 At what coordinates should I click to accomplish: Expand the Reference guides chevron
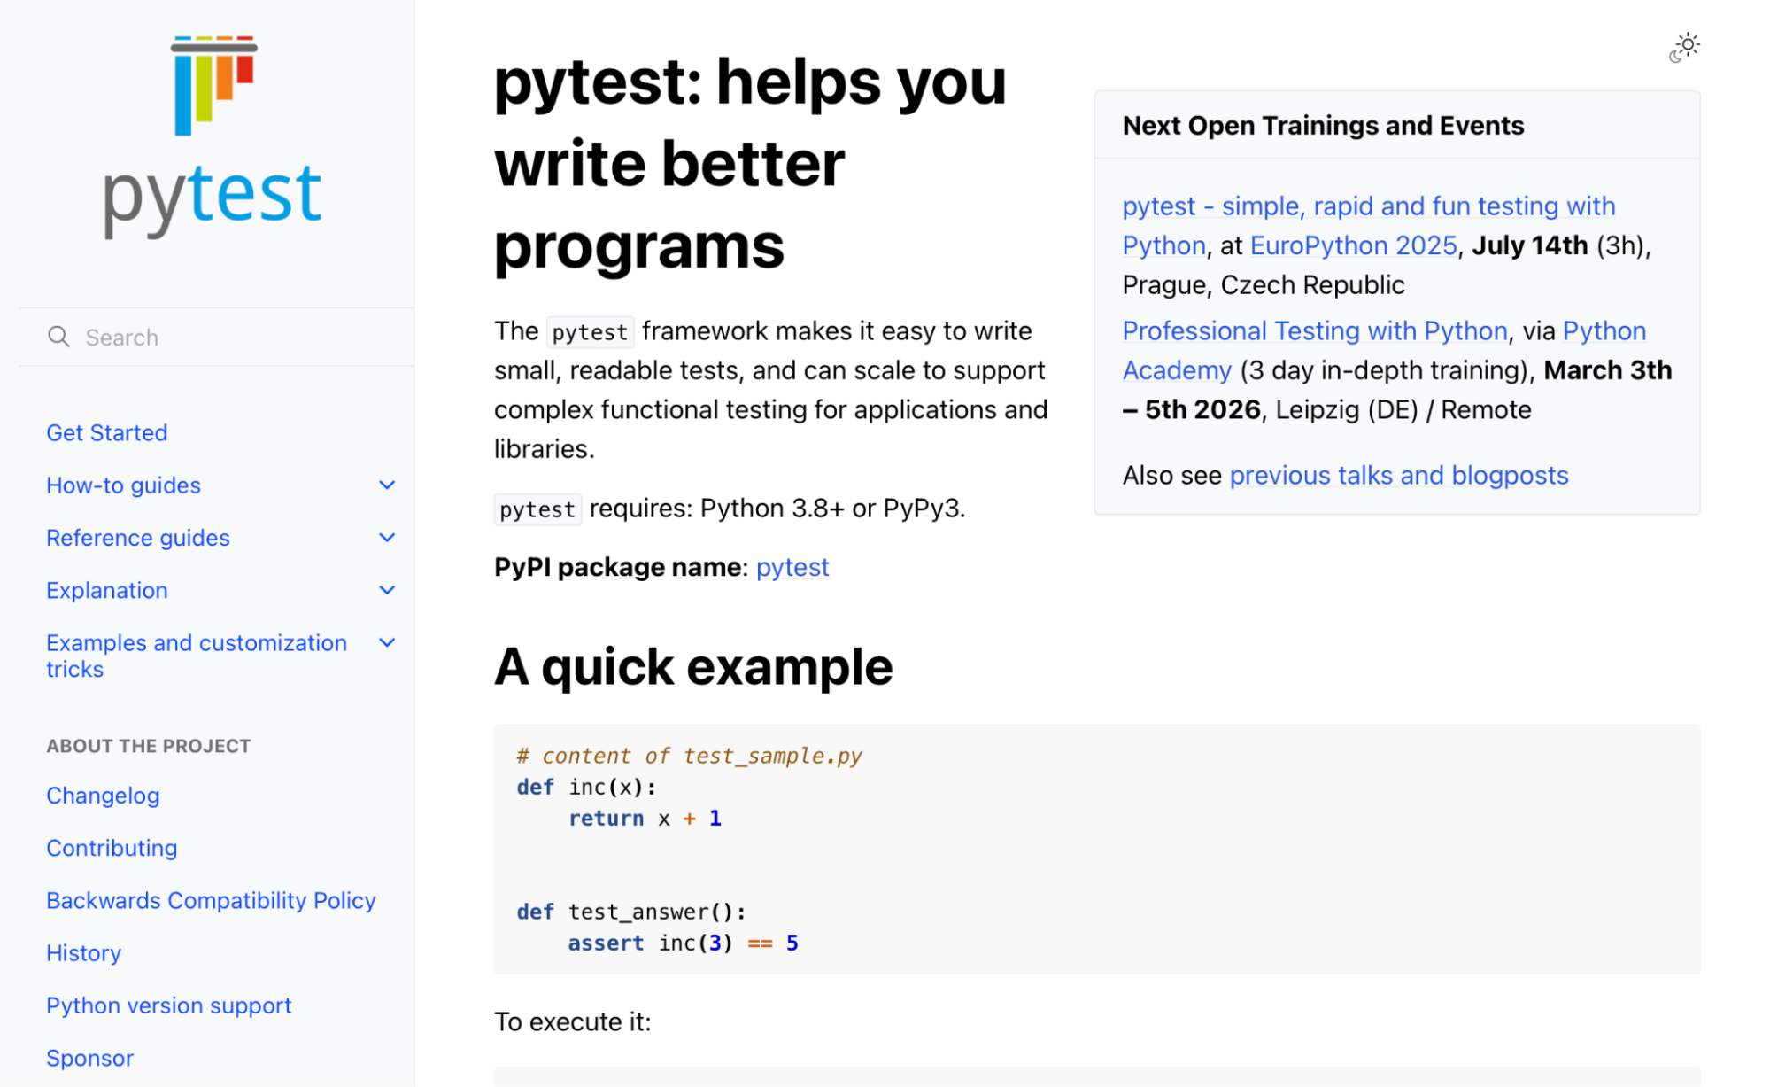click(387, 538)
